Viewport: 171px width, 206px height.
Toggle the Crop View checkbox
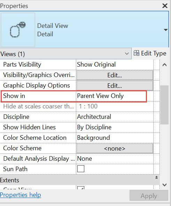coord(81,188)
